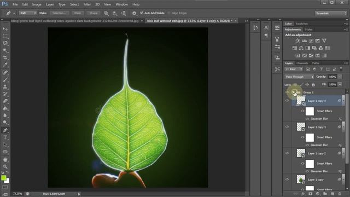The height and width of the screenshot is (197, 350).
Task: Add an Exposure adjustment
Action: pos(317,40)
